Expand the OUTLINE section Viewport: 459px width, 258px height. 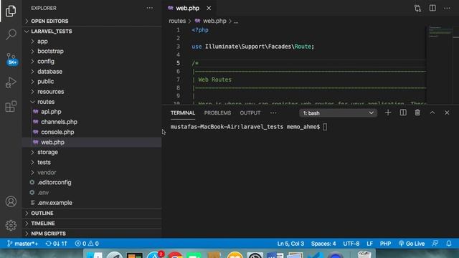click(x=92, y=214)
